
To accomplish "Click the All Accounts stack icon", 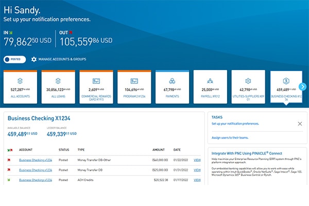I will [20, 81].
